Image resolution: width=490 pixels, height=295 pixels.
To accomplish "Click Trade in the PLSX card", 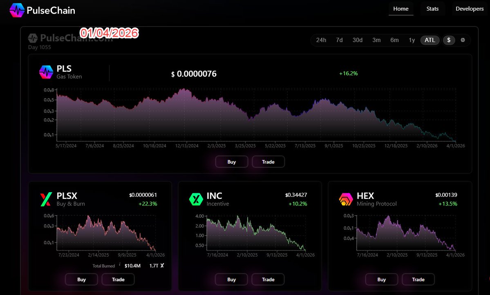I will coord(118,279).
